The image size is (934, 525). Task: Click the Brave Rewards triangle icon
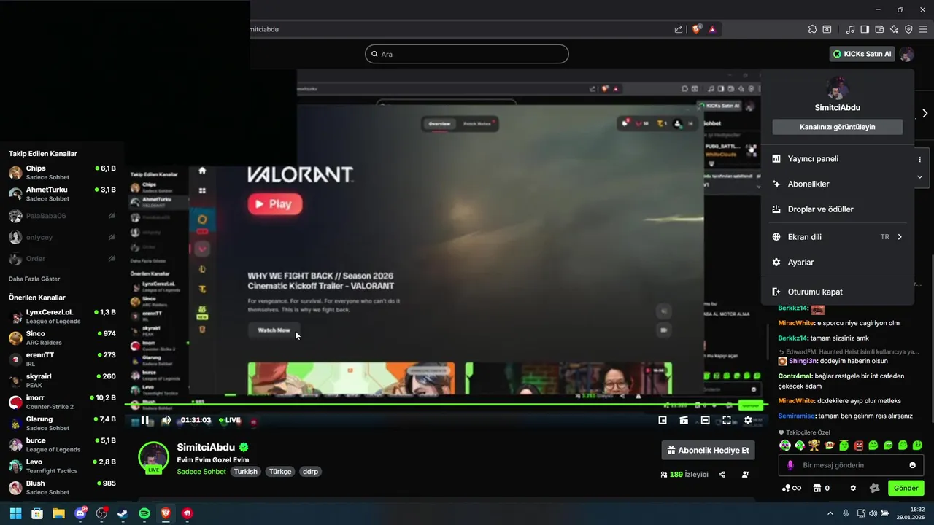711,29
